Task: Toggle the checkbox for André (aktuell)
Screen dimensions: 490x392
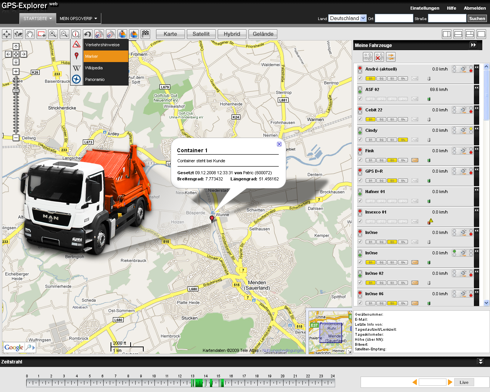Action: (x=360, y=78)
